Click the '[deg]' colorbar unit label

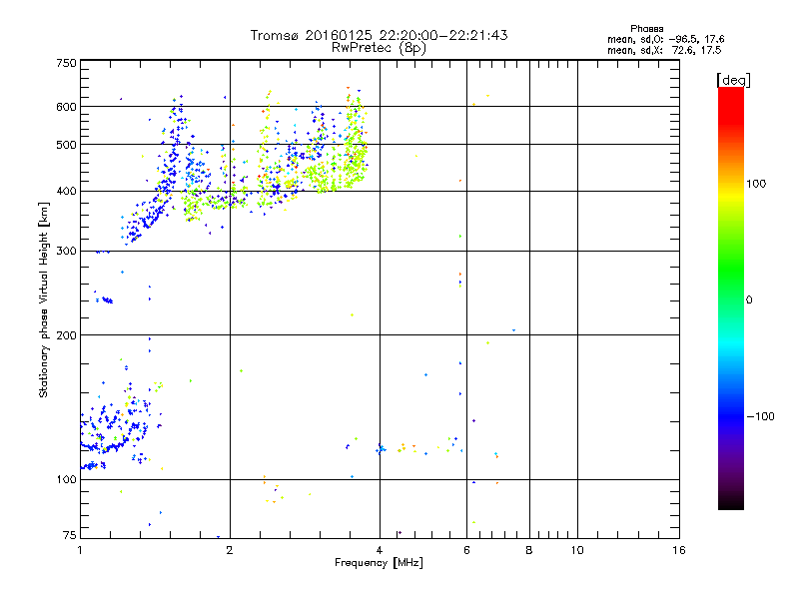tap(733, 80)
